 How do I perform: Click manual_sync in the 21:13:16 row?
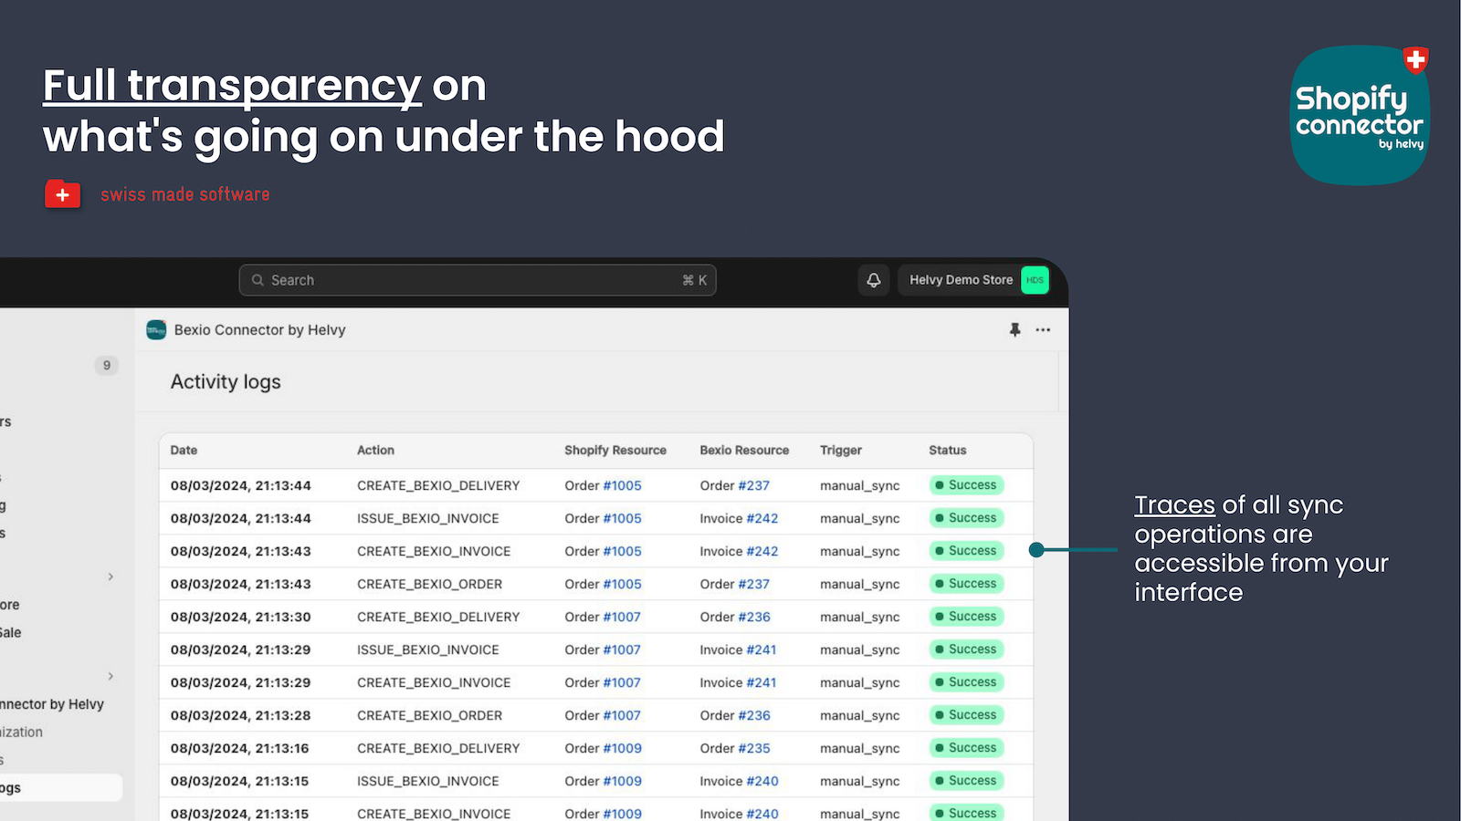click(860, 748)
